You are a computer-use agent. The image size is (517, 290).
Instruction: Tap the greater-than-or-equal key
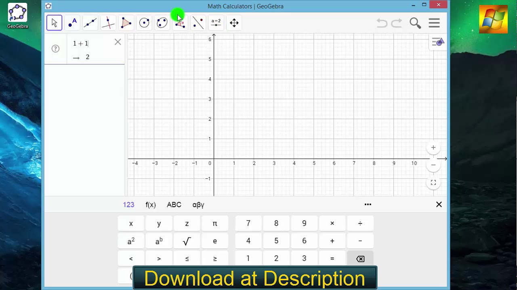pyautogui.click(x=215, y=259)
